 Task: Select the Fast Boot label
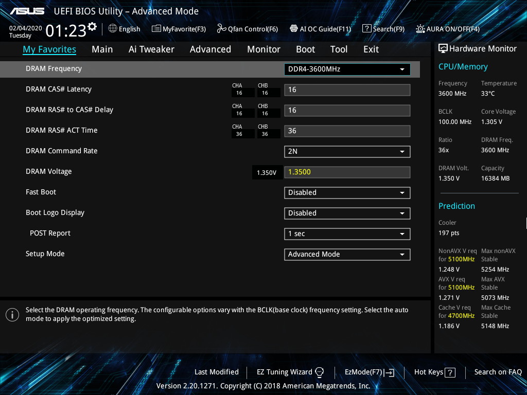click(x=41, y=192)
